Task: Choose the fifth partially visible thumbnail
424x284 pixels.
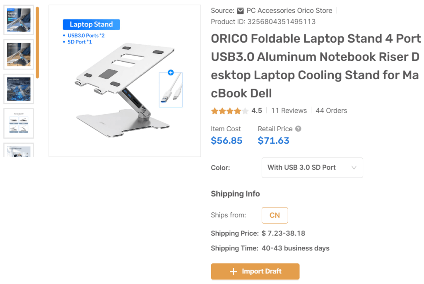Action: pyautogui.click(x=19, y=150)
